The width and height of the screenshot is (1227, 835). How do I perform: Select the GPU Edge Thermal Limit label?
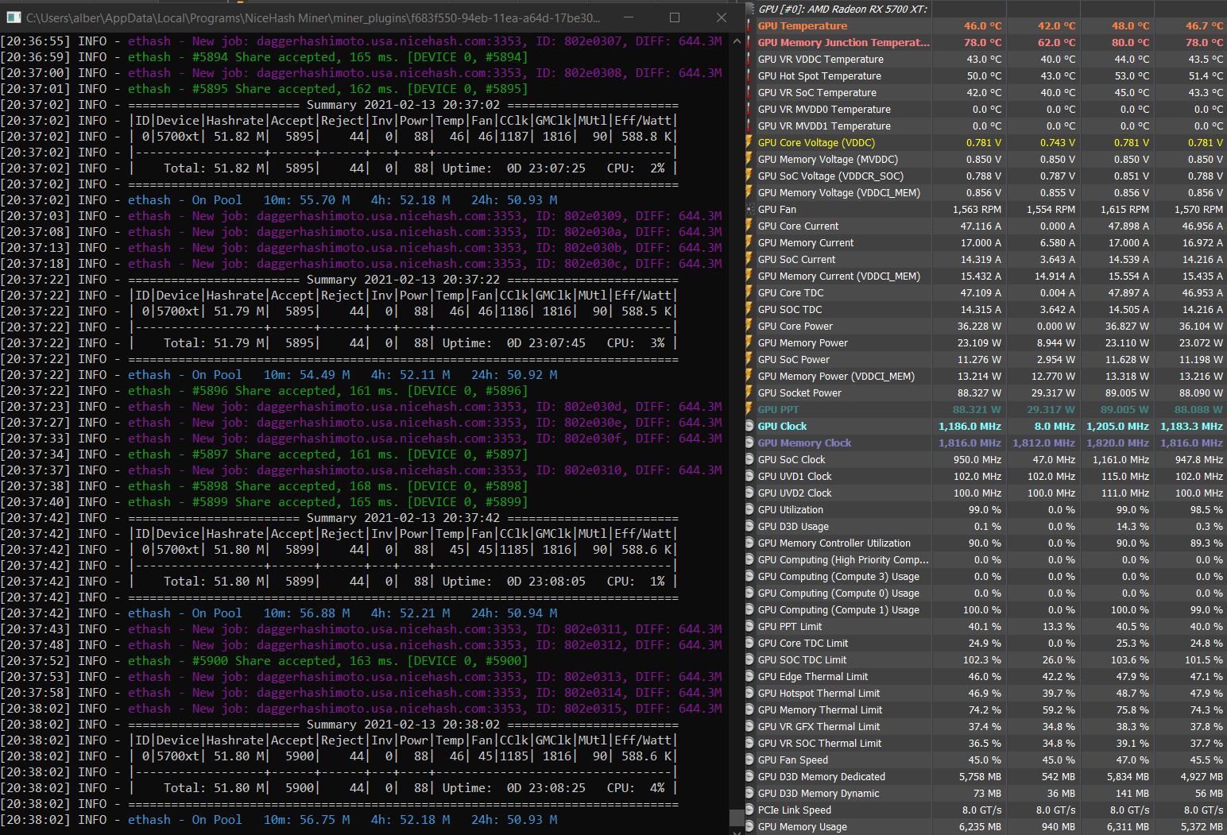pos(812,676)
